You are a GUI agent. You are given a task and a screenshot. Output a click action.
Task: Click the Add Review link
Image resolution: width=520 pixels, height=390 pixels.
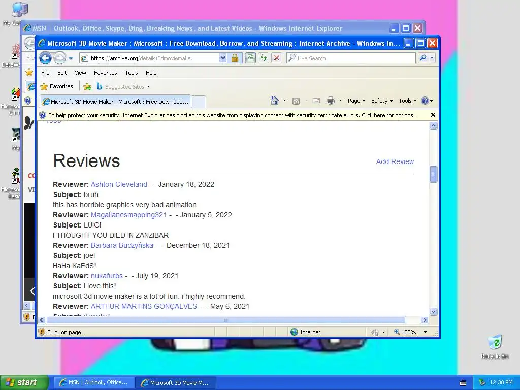(x=395, y=161)
